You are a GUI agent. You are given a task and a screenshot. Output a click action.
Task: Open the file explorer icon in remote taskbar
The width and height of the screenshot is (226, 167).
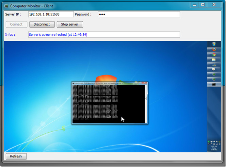[214, 60]
